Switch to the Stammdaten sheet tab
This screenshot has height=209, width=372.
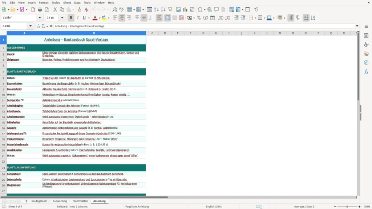(80, 201)
